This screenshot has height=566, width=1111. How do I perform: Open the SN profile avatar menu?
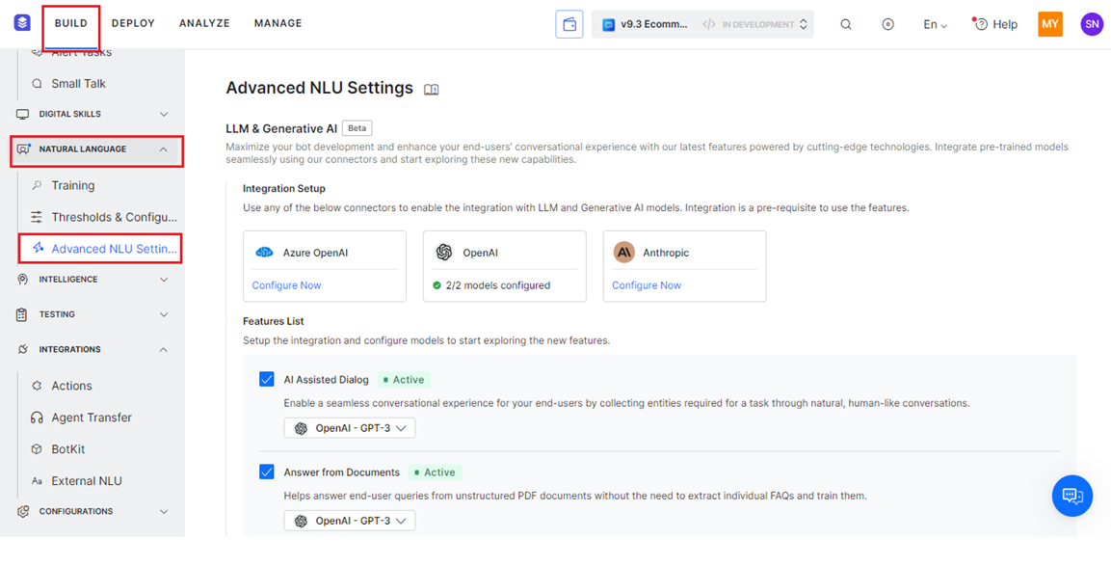1092,23
